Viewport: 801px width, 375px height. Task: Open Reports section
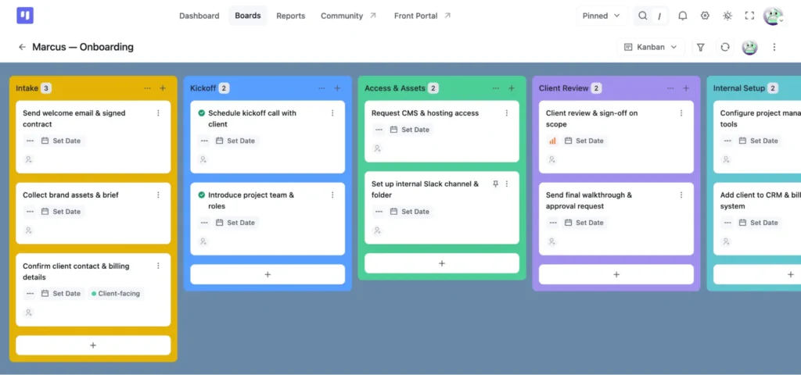pos(291,16)
